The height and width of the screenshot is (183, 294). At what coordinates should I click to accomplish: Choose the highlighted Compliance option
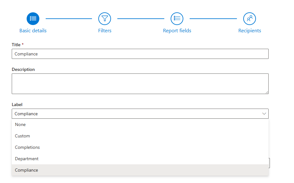tap(27, 170)
